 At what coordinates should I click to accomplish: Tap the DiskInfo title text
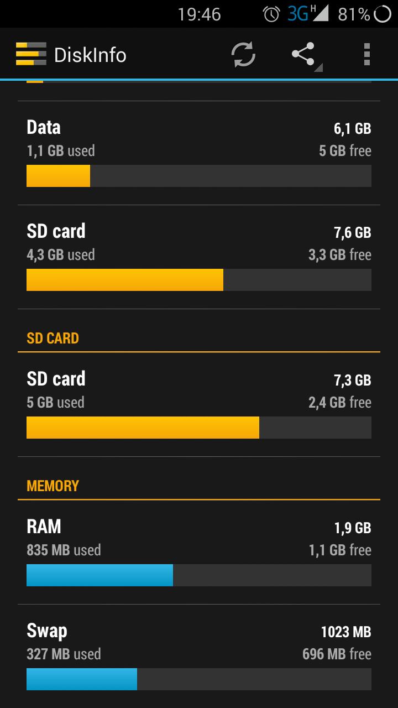point(90,55)
